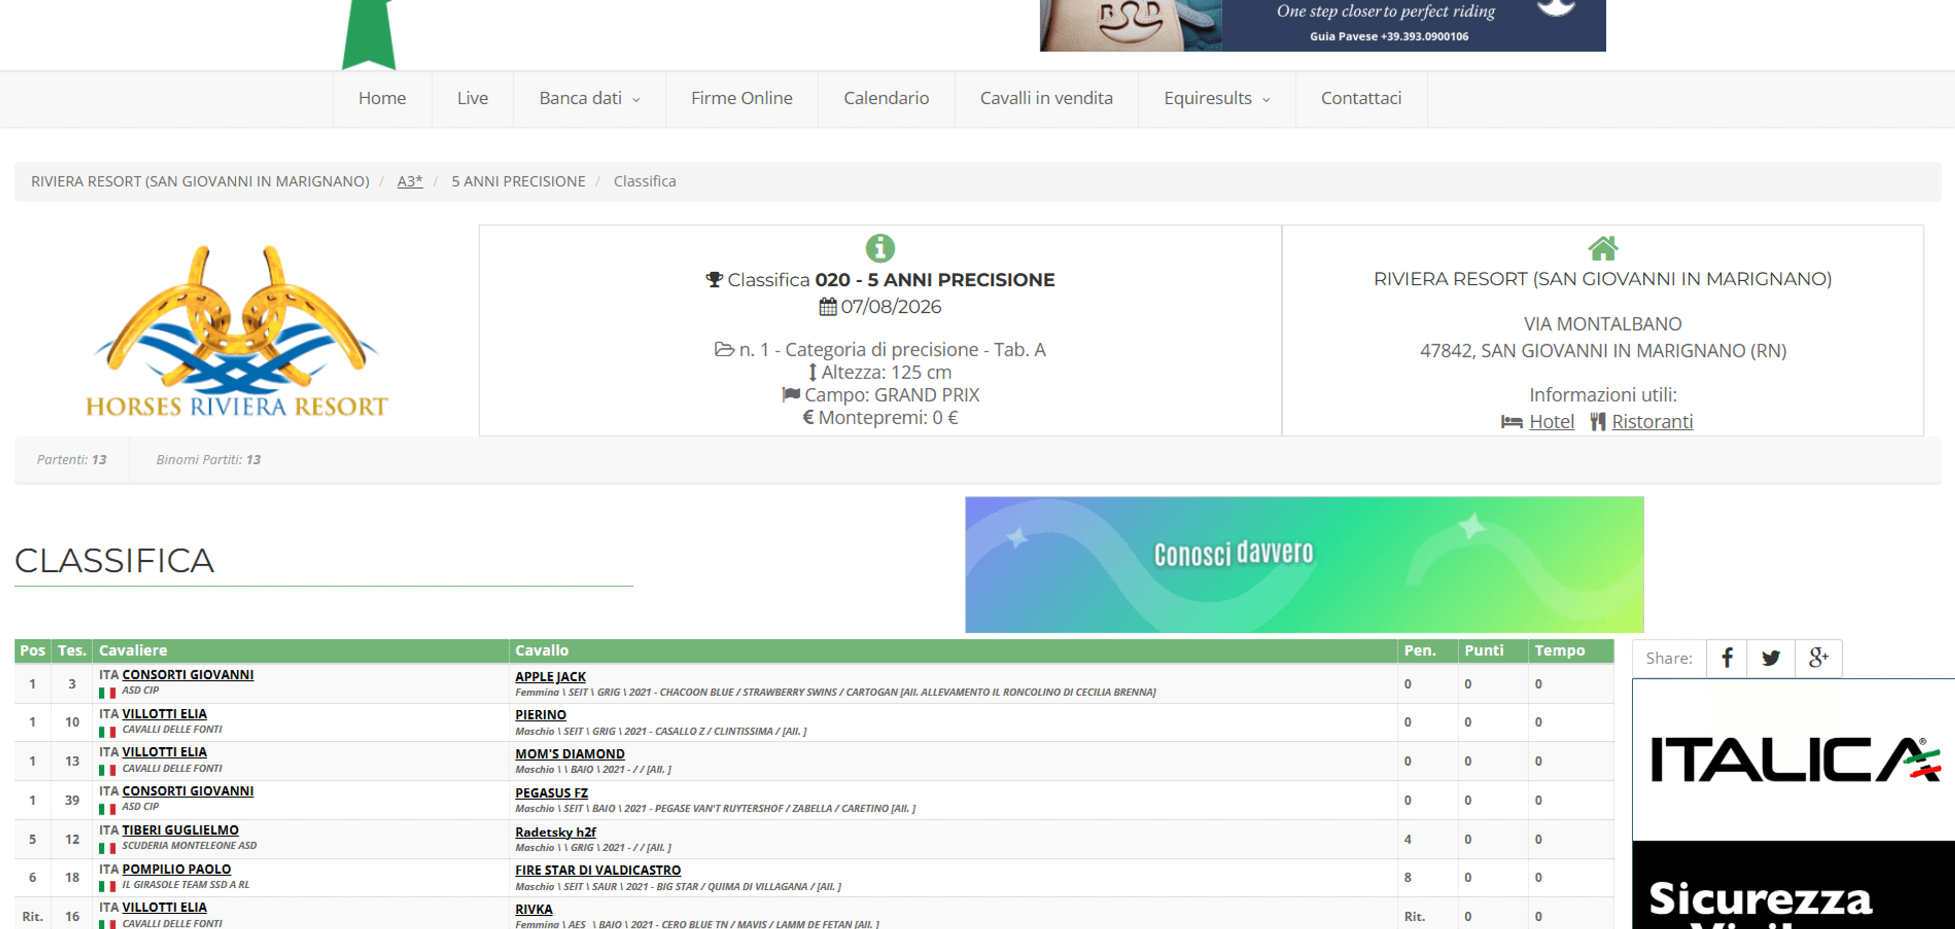Open the Calendario menu item

pyautogui.click(x=886, y=99)
